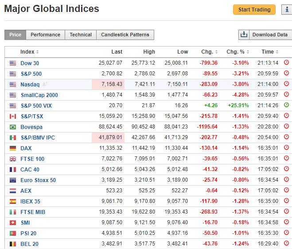Sort by the Time column
292x249 pixels.
point(270,51)
